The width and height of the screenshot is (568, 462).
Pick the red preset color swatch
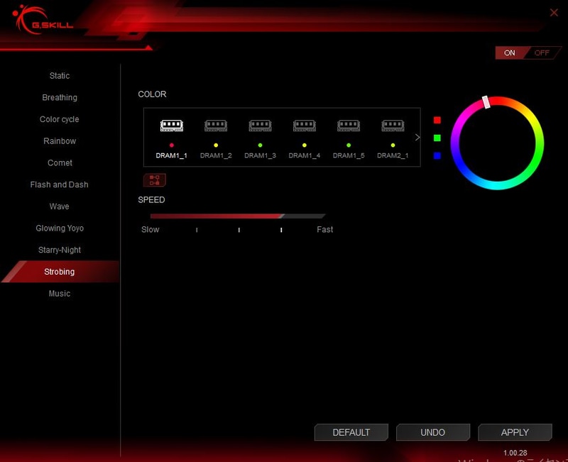(437, 120)
